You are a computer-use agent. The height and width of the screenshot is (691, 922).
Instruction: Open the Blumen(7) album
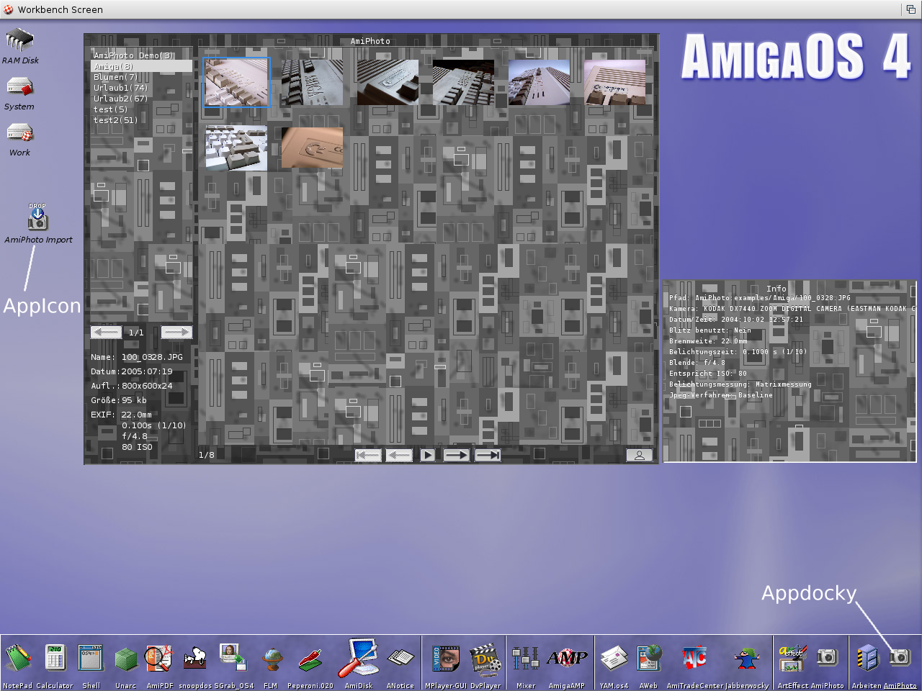coord(115,77)
